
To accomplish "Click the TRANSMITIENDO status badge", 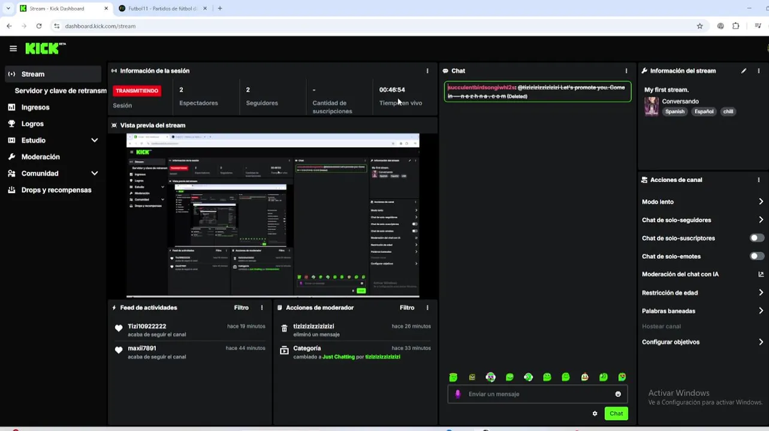I will 137,91.
